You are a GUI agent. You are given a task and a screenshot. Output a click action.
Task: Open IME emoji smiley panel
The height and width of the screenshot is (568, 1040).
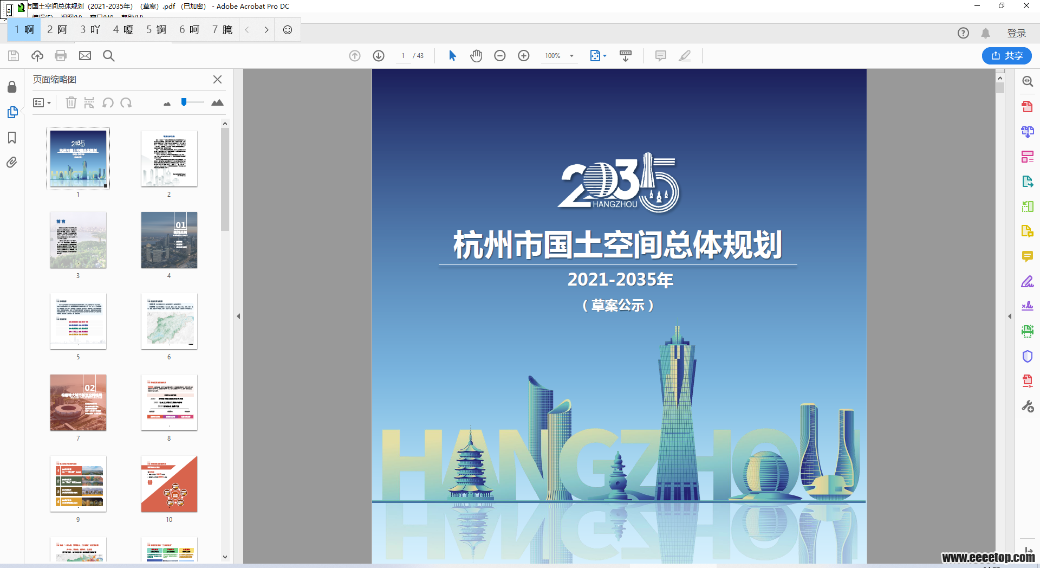(x=288, y=30)
